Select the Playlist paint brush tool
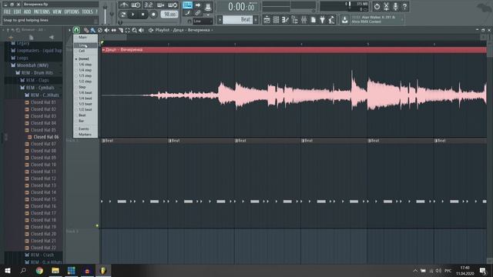Viewport: 493px width, 277px height. tap(92, 30)
